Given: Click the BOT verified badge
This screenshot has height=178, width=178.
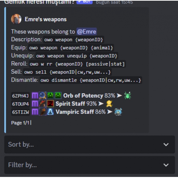Looking at the screenshot, I should (x=84, y=2).
